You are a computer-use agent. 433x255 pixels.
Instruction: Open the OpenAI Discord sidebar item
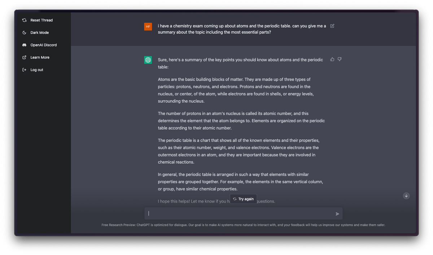[x=43, y=45]
